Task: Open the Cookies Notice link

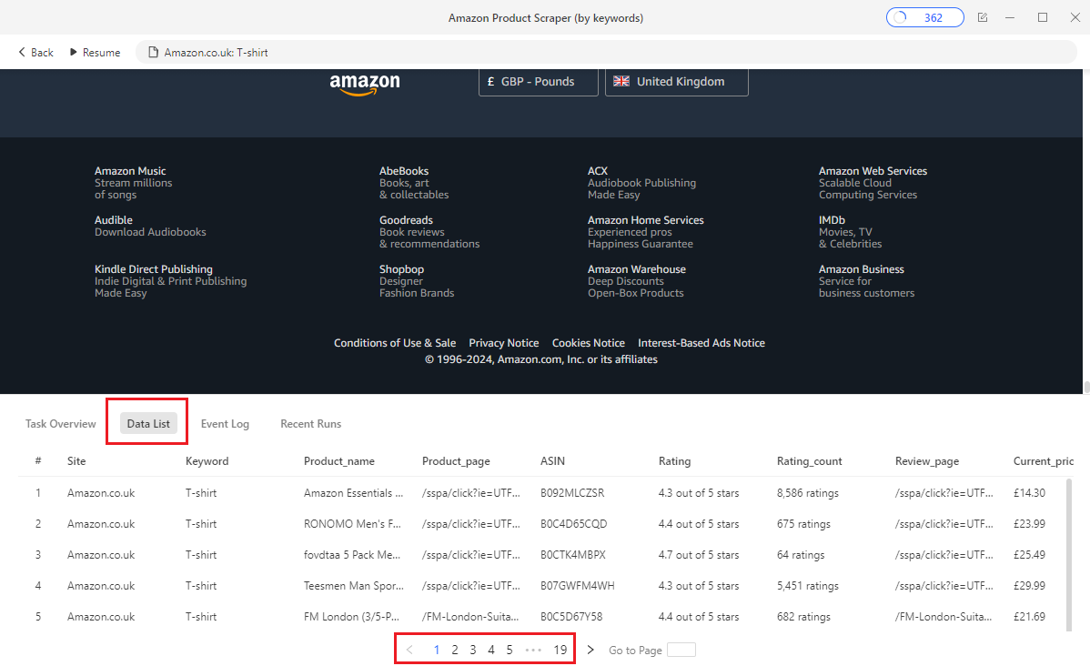Action: coord(588,343)
